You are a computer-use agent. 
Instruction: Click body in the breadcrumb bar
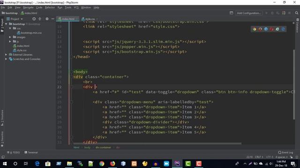coord(87,147)
